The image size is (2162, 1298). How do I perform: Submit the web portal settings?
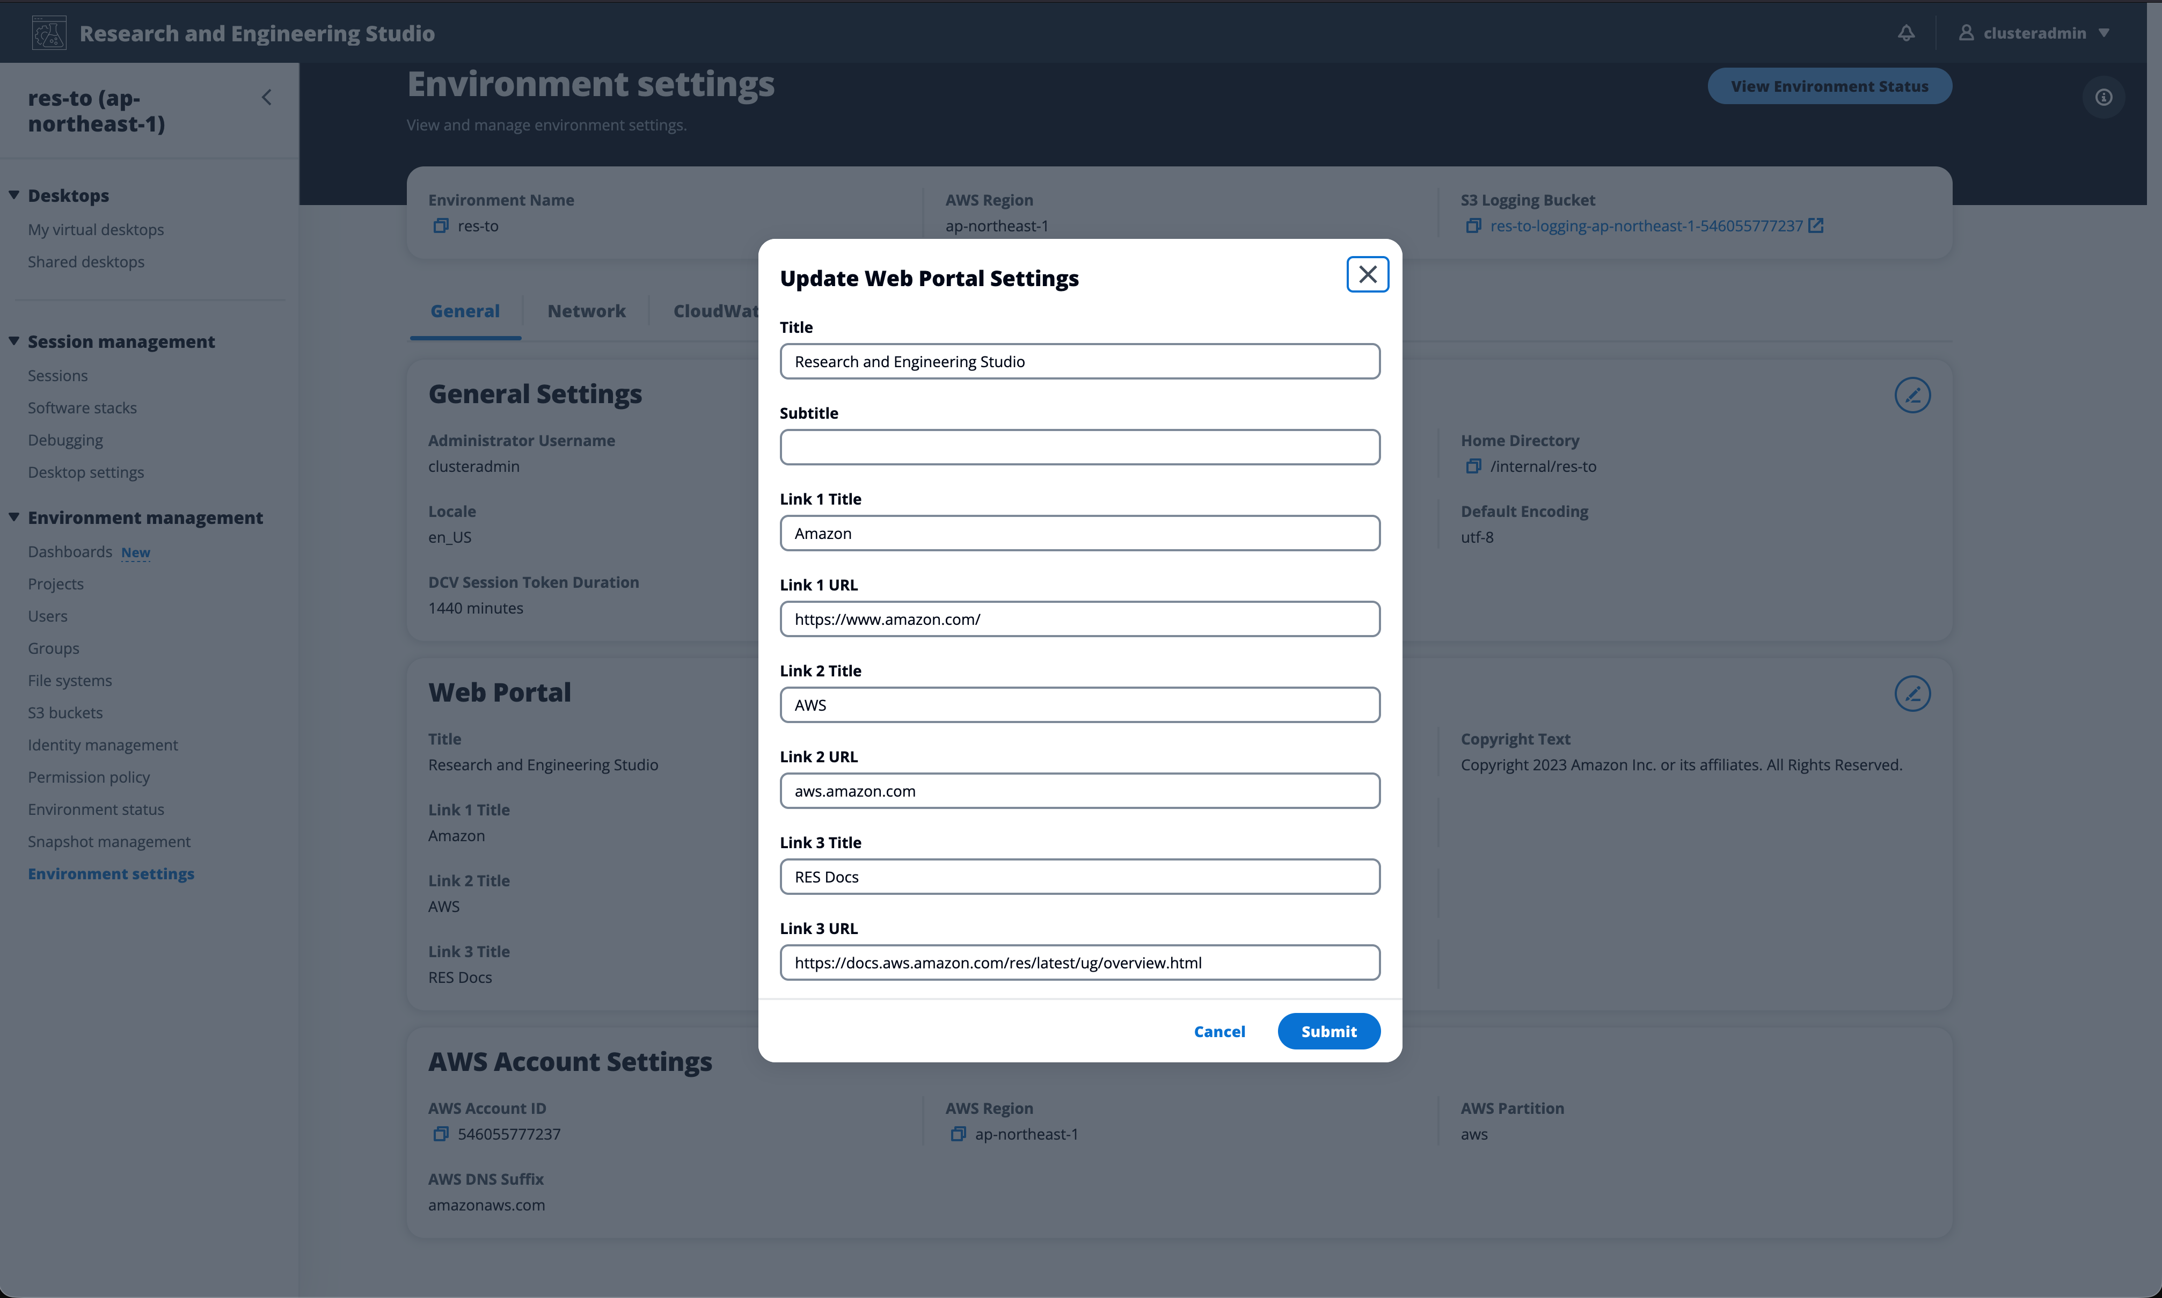[1328, 1031]
